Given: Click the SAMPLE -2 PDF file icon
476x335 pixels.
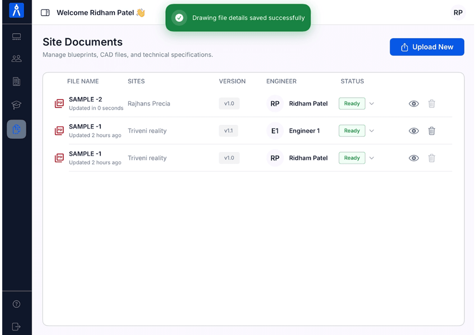Looking at the screenshot, I should [x=59, y=103].
